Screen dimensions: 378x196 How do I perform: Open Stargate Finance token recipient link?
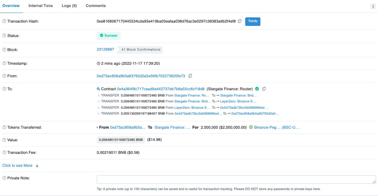[172, 127]
